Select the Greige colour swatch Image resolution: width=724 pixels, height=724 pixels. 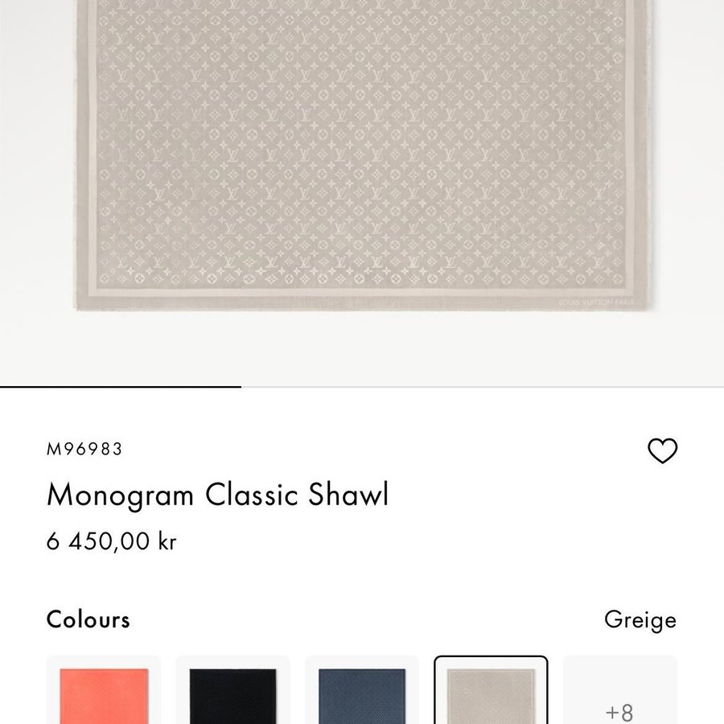(x=491, y=690)
